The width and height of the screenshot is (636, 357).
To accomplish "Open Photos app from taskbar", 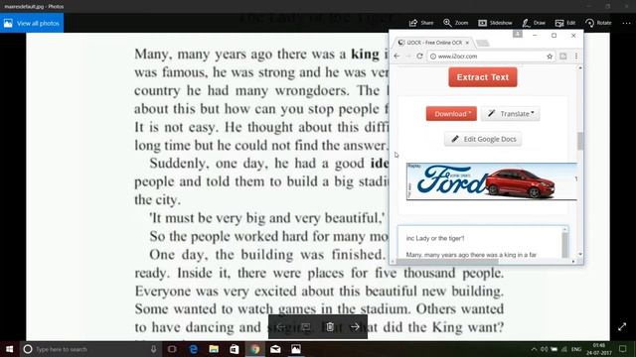I will point(296,349).
